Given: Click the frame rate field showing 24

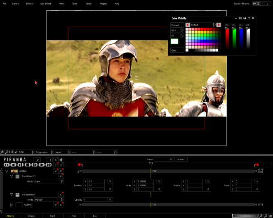Looking at the screenshot, I should coord(38,160).
